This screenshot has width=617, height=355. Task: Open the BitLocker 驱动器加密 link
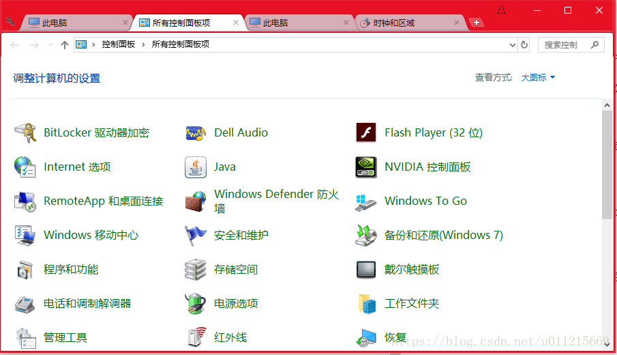point(96,132)
